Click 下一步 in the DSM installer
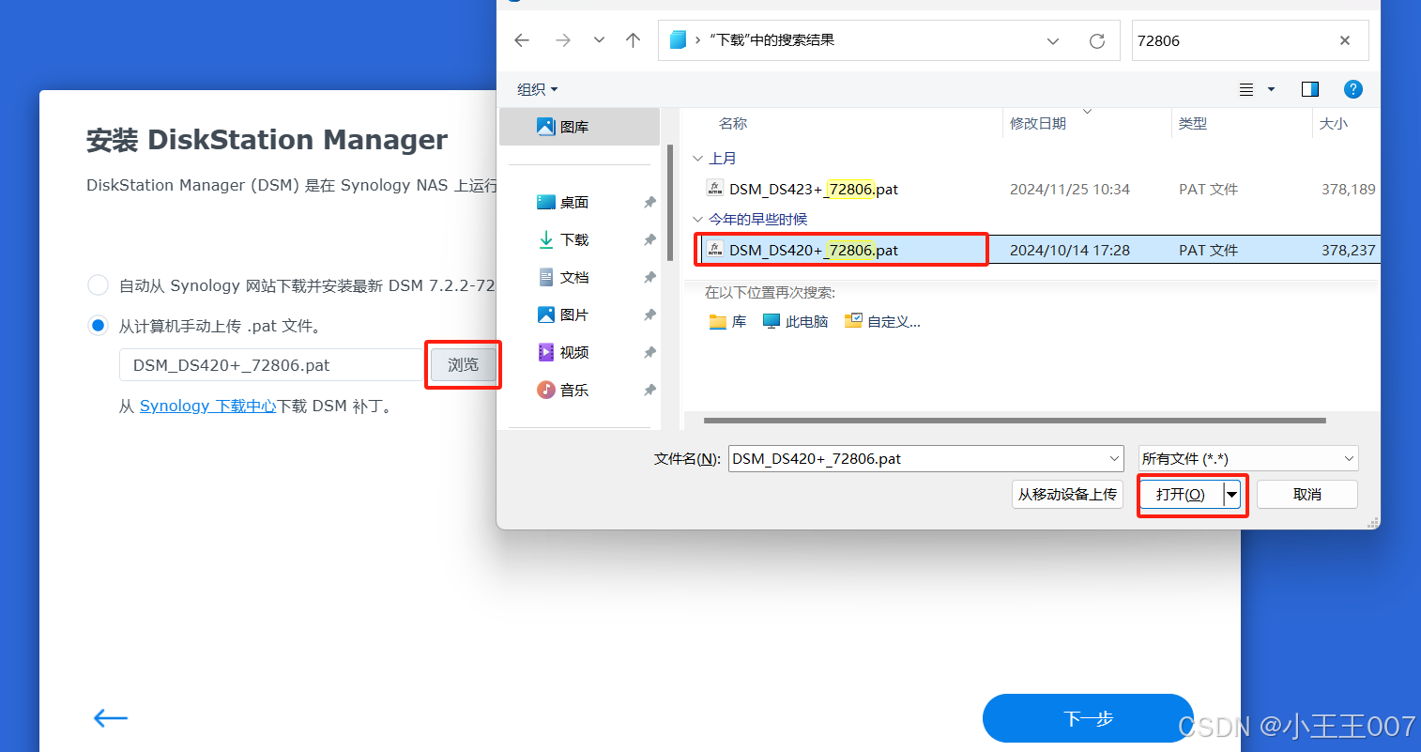This screenshot has height=752, width=1421. pos(1088,718)
